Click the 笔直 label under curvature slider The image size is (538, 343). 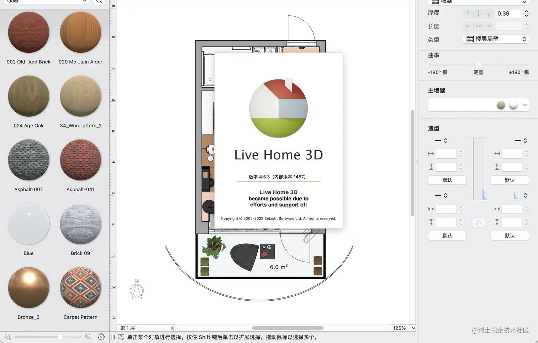(x=479, y=73)
